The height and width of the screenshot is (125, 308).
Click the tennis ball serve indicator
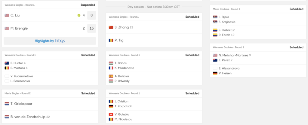click(x=79, y=15)
